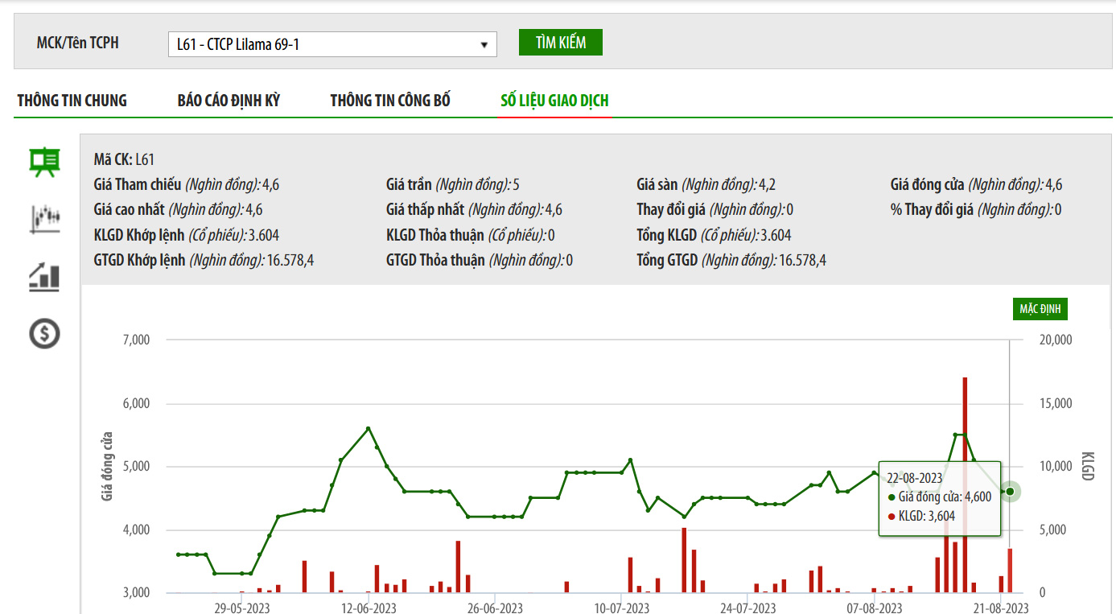The width and height of the screenshot is (1116, 614).
Task: Click the rightmost red volume bar
Action: tap(1011, 571)
